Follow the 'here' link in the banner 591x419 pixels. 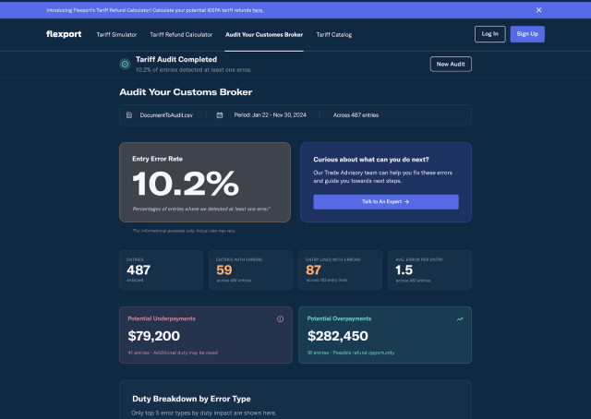pos(258,10)
